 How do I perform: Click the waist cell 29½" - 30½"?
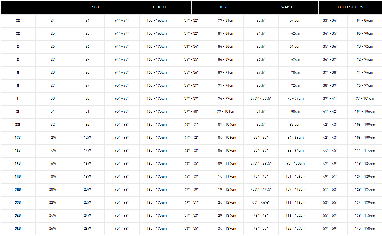click(x=261, y=98)
